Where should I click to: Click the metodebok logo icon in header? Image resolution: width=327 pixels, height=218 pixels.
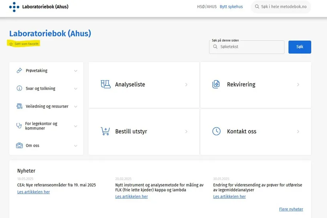coord(14,7)
